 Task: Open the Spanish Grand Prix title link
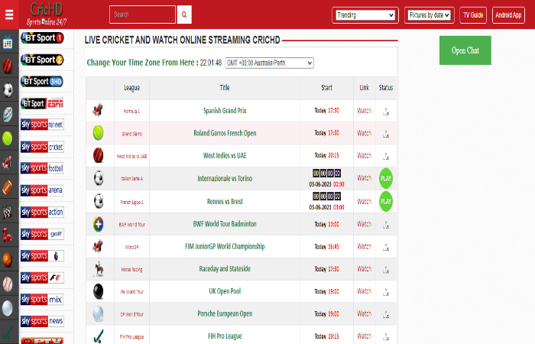point(225,111)
